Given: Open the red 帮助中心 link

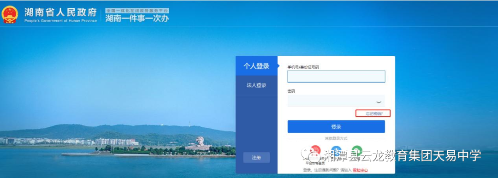Looking at the screenshot, I should click(x=361, y=170).
